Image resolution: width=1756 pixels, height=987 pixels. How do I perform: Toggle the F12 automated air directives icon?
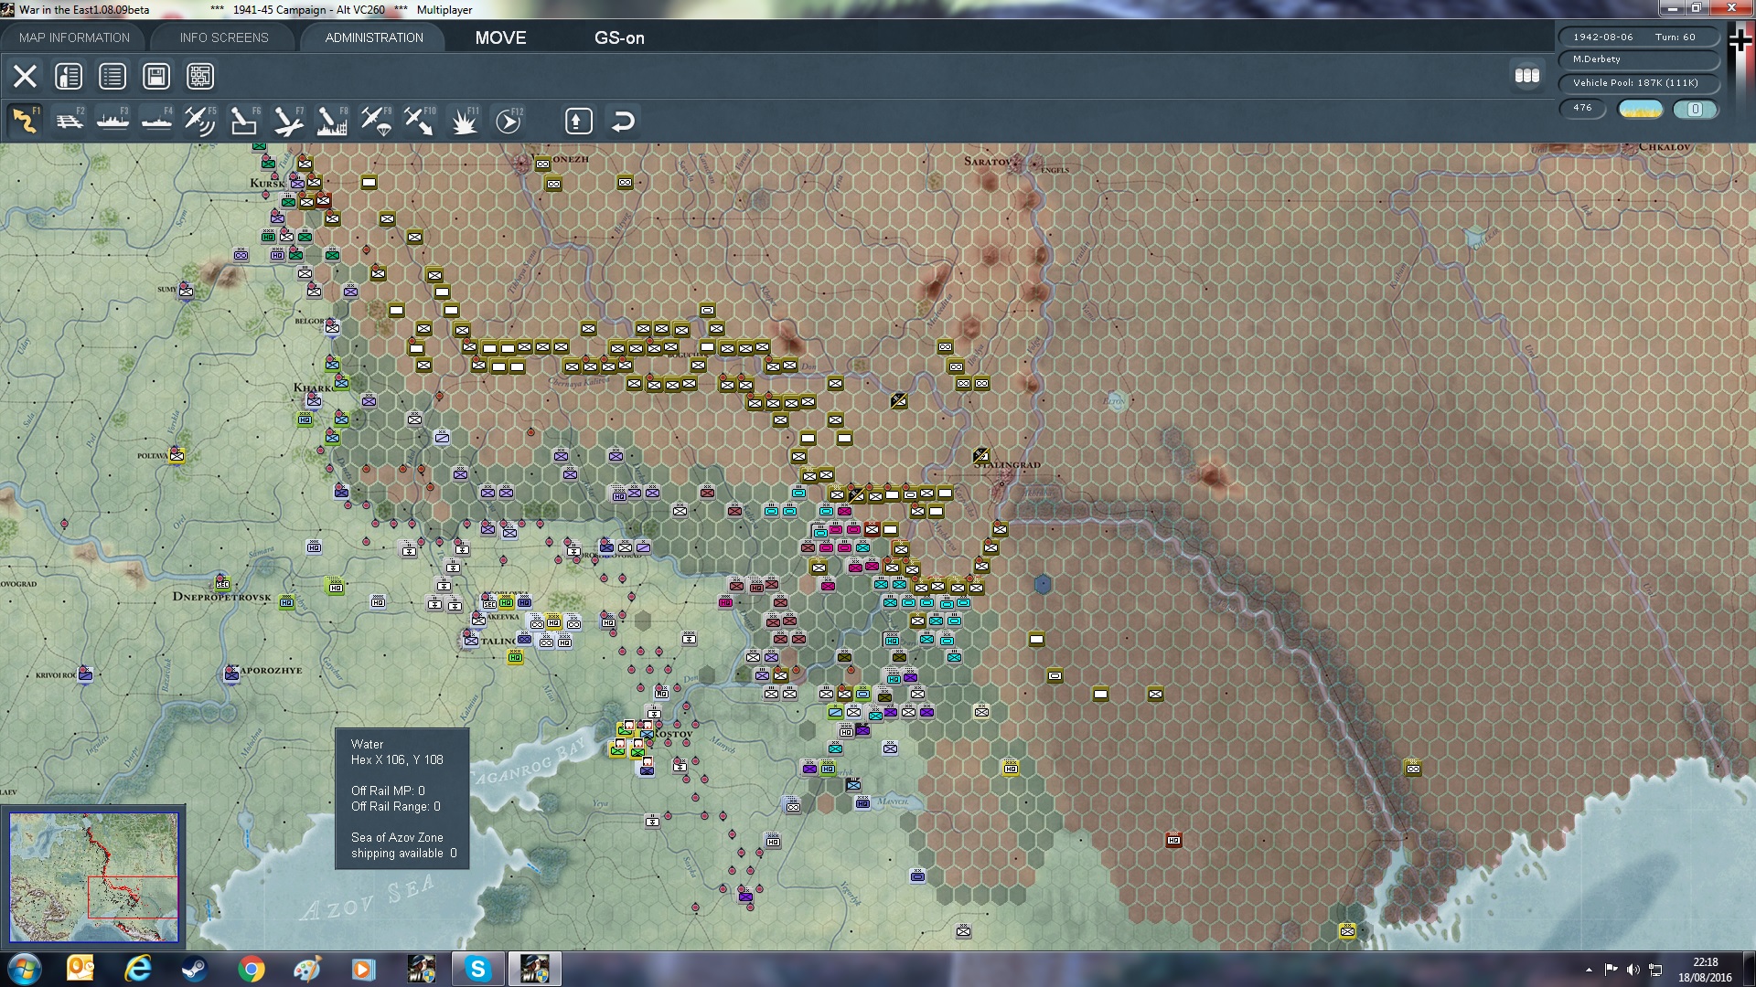(509, 120)
